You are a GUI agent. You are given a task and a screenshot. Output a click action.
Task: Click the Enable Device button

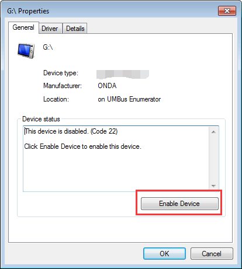point(179,204)
